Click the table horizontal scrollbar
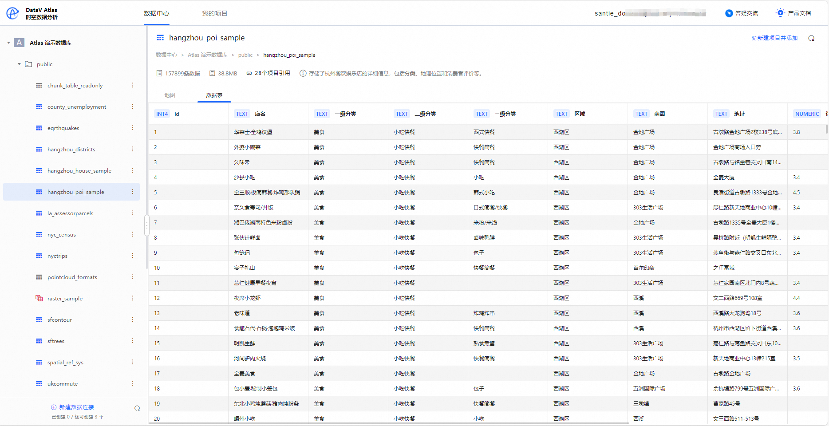The width and height of the screenshot is (829, 426). [x=389, y=423]
